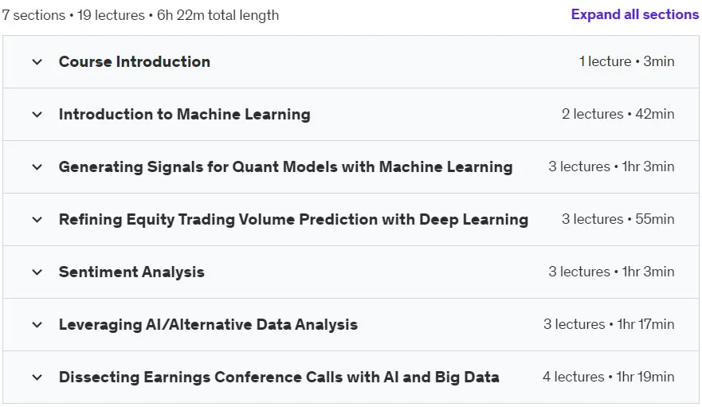Select Dissecting Earnings Conference Calls heading

click(279, 378)
